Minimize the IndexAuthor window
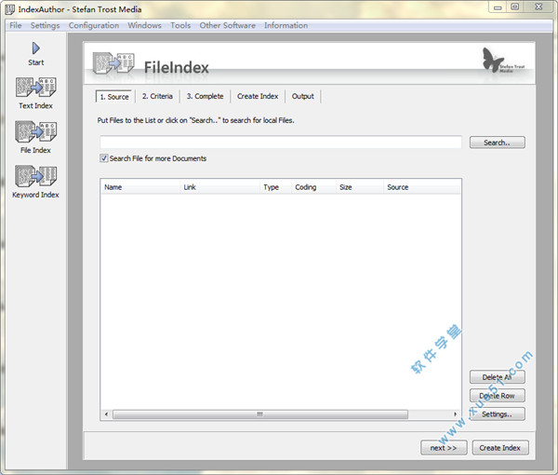Image resolution: width=558 pixels, height=475 pixels. (498, 7)
